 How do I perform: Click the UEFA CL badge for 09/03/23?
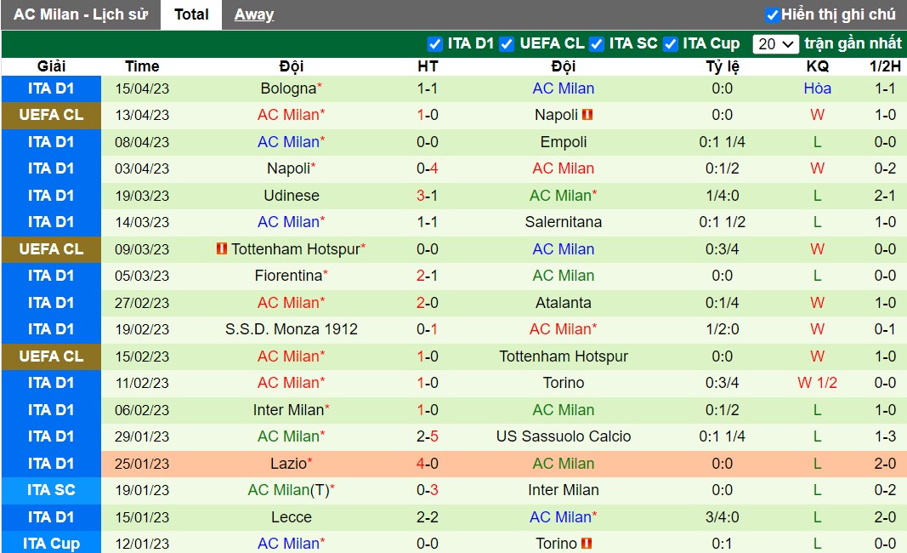coord(51,249)
